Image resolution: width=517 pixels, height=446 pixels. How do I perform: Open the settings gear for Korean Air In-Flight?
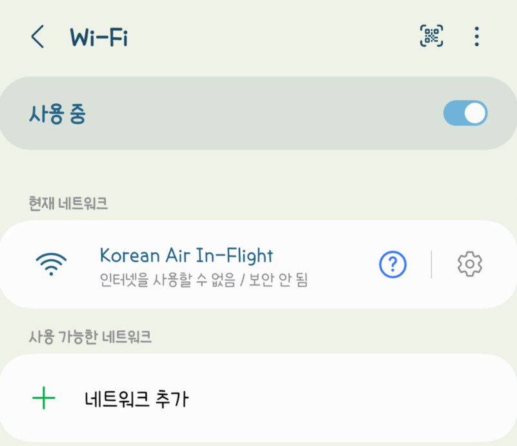[471, 265]
